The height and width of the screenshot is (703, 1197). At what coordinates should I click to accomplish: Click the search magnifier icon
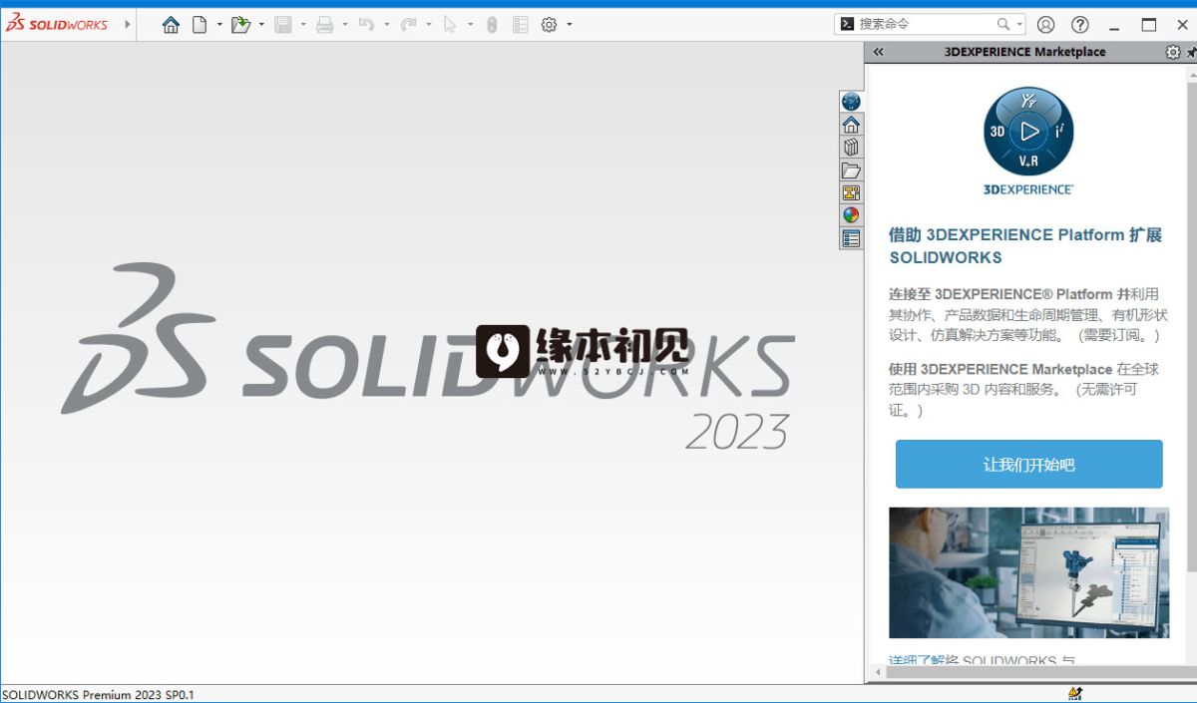click(1003, 25)
